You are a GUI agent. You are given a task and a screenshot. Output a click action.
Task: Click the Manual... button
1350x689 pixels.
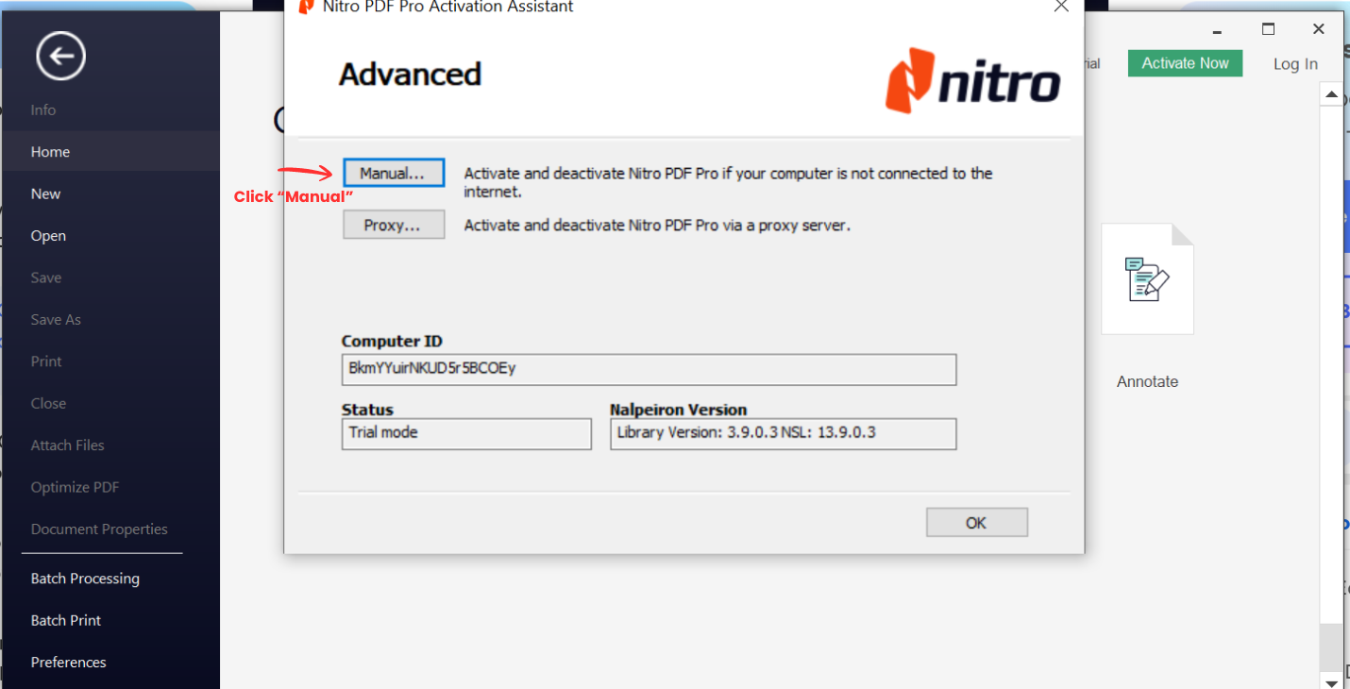393,174
